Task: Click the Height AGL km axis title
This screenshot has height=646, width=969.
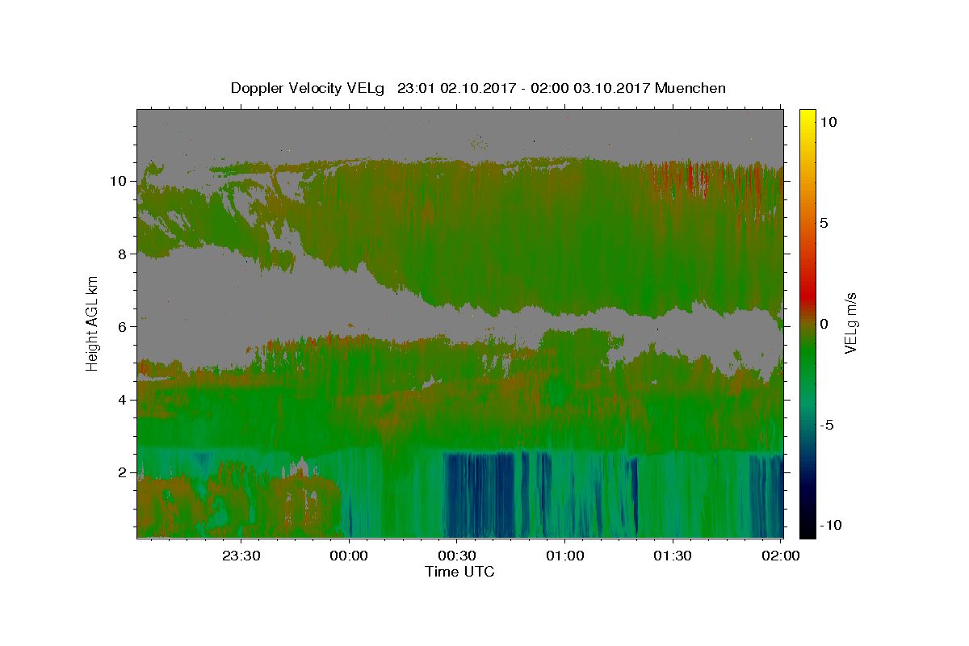Action: point(93,322)
